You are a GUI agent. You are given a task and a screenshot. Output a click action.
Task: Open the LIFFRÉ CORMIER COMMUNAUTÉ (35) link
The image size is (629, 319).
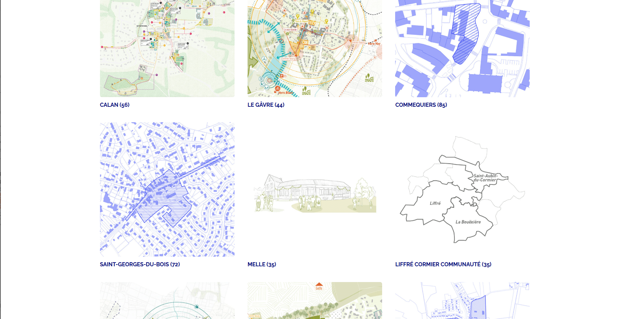point(443,264)
